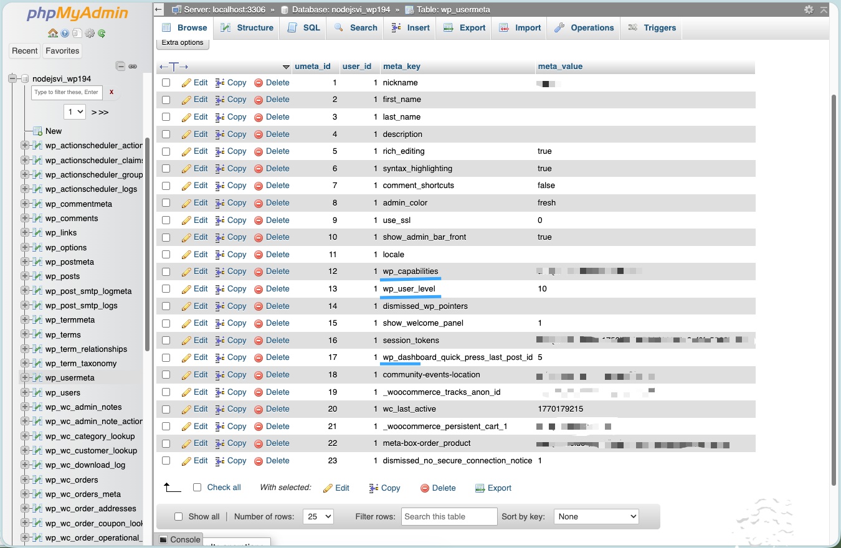Open page settings gear in top bar

809,9
